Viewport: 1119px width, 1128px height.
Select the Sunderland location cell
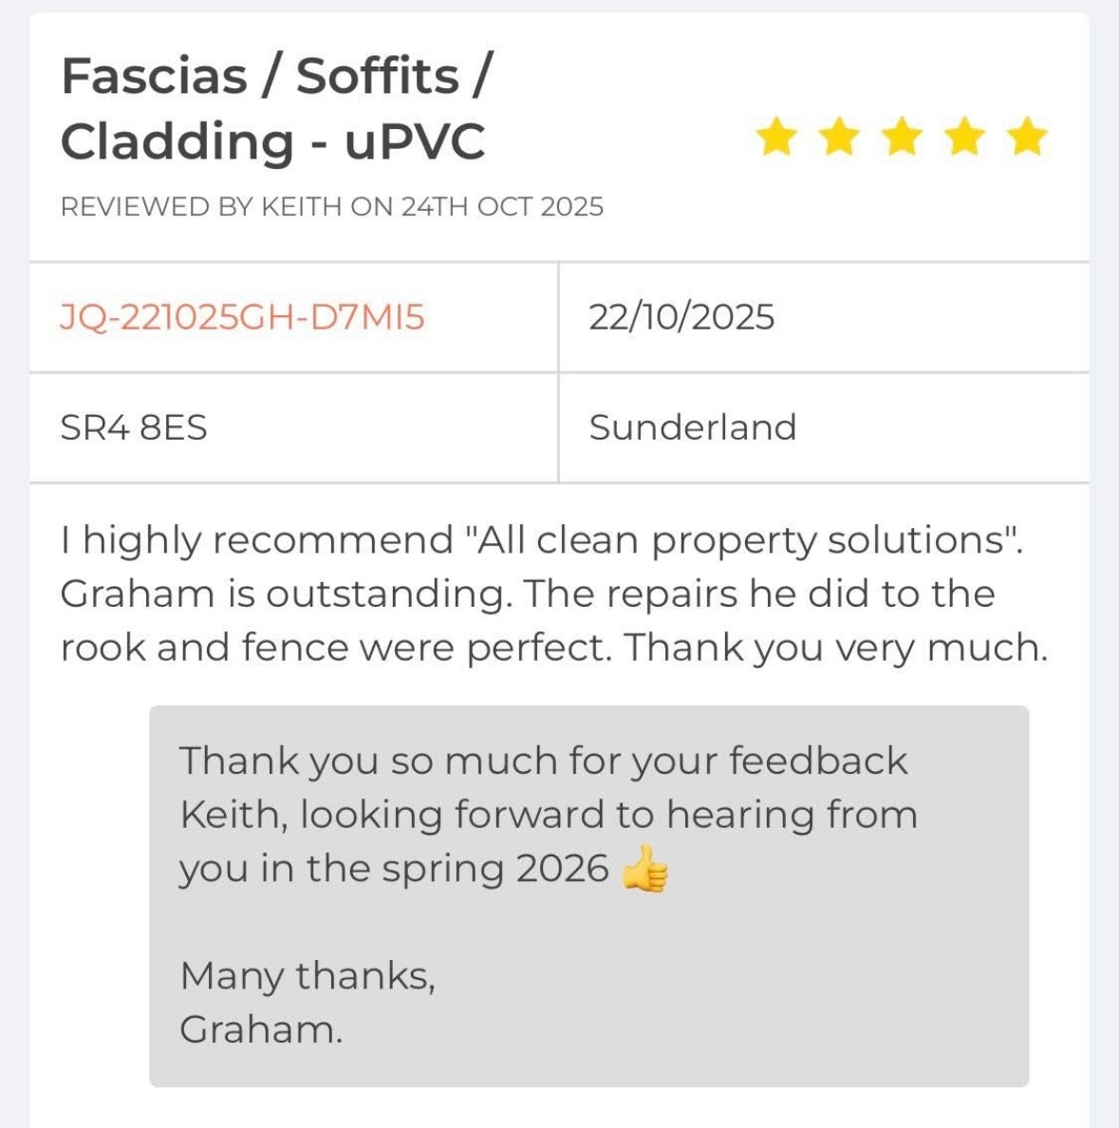point(692,427)
